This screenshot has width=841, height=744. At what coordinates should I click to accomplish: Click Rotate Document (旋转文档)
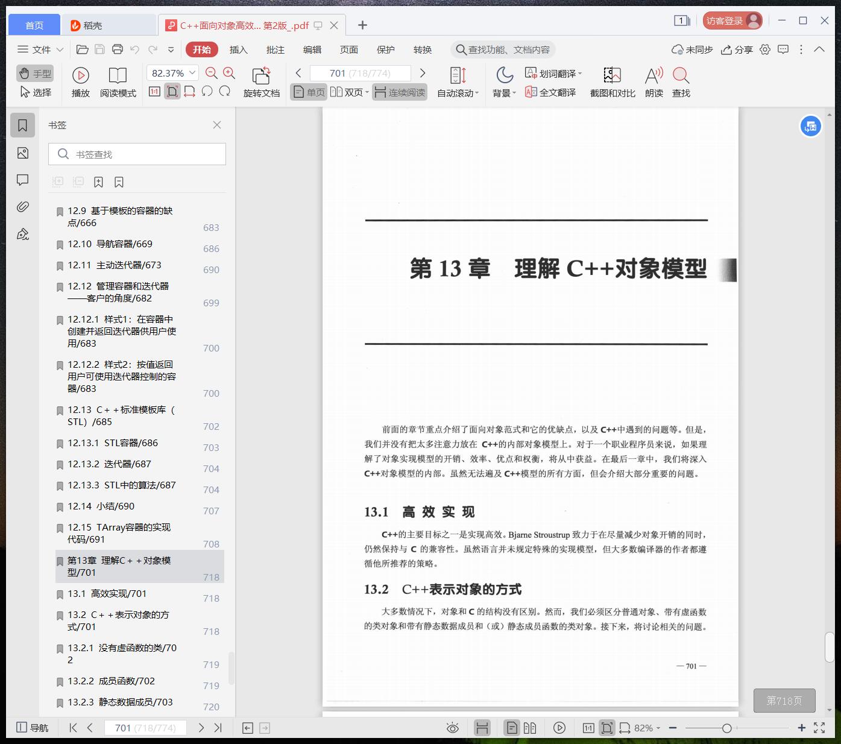(262, 82)
